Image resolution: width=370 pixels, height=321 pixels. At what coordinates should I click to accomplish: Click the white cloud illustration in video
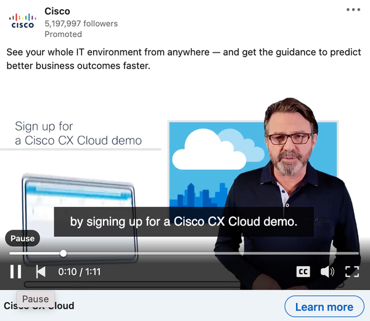point(209,150)
